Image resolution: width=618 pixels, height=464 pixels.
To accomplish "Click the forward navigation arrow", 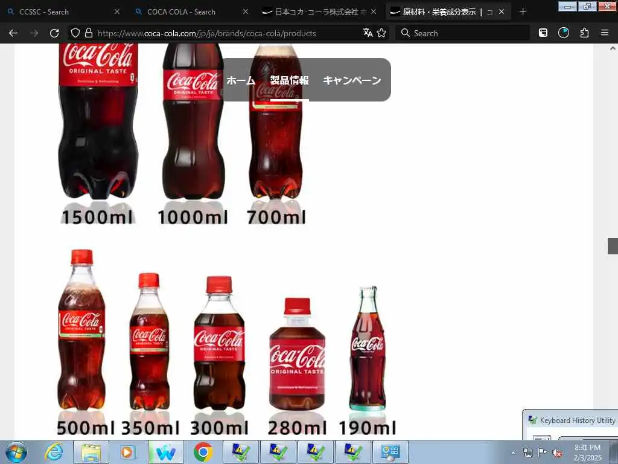I will (x=34, y=33).
